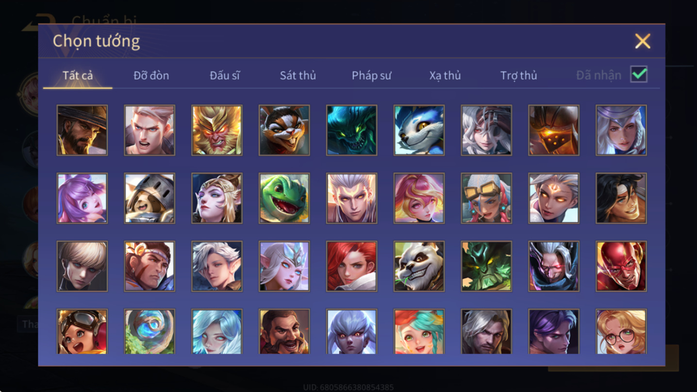Open the Sát thủ tab

(x=298, y=75)
